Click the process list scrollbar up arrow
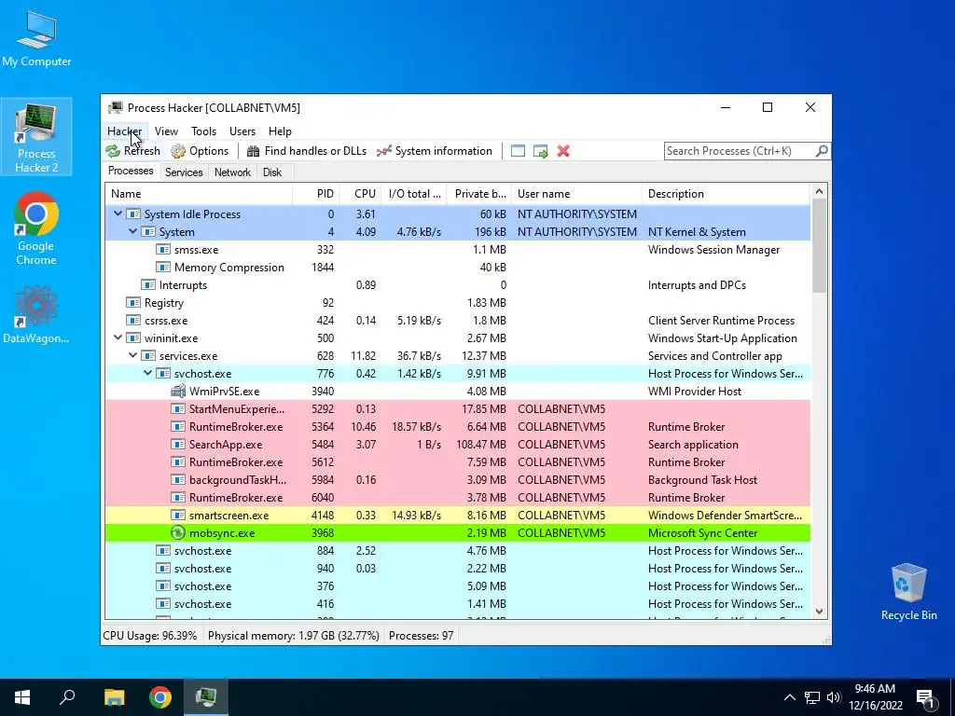 tap(819, 192)
